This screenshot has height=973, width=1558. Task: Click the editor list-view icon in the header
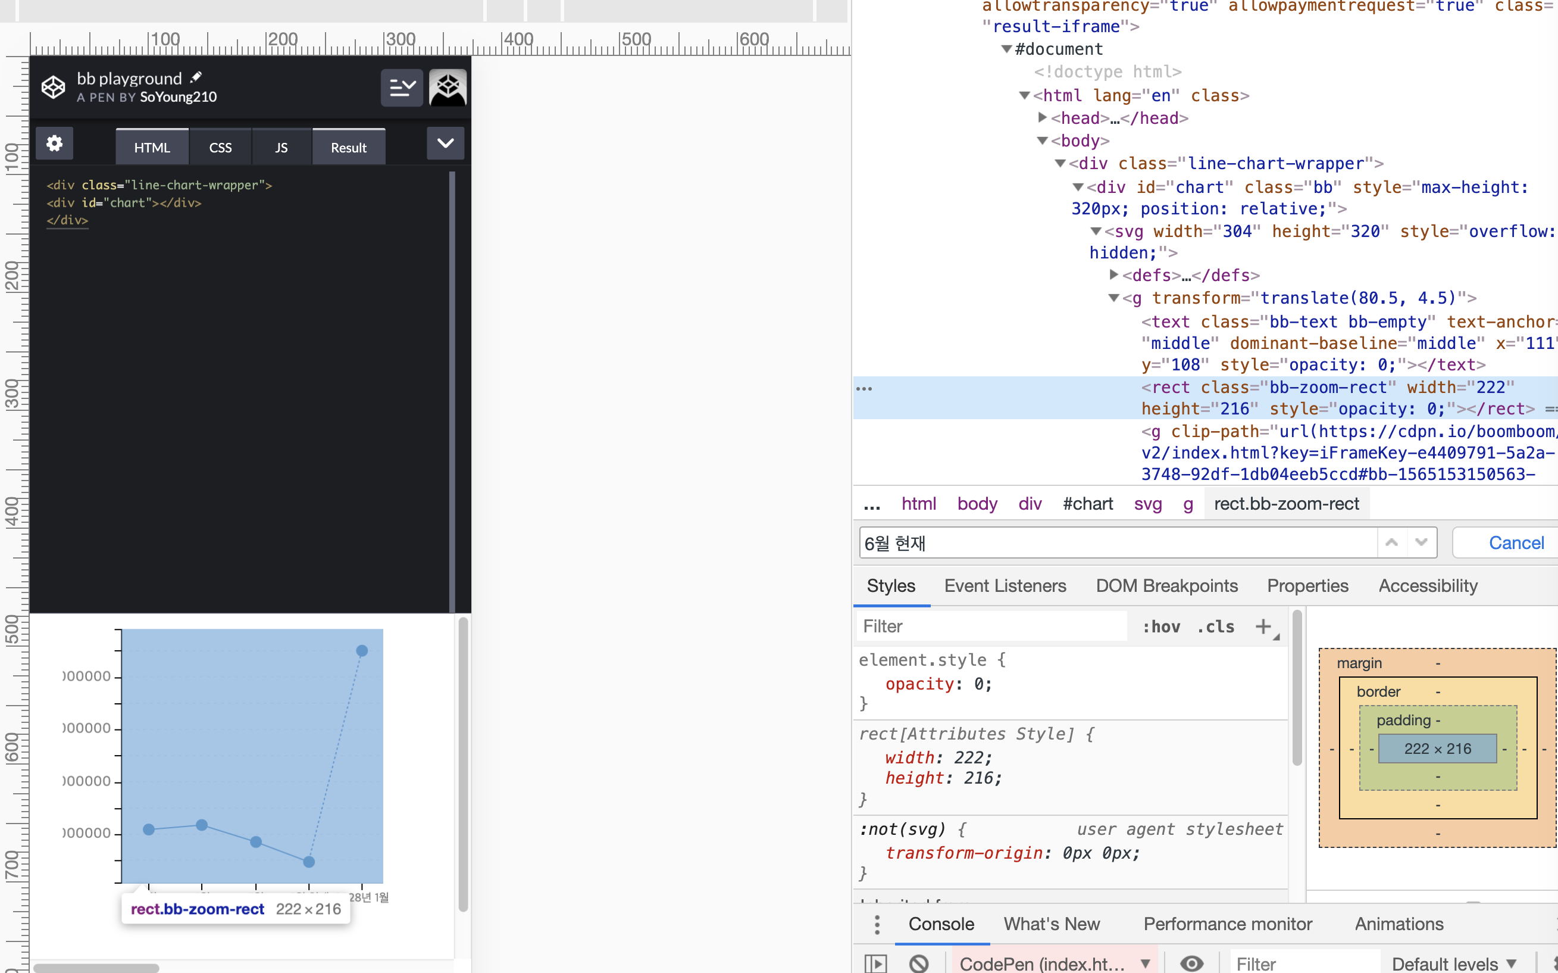402,88
